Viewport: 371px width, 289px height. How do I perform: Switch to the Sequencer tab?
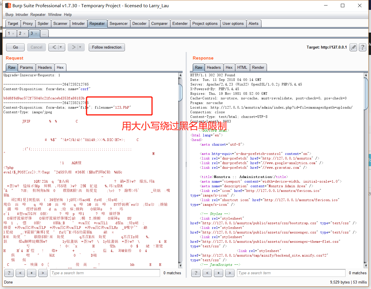point(119,24)
